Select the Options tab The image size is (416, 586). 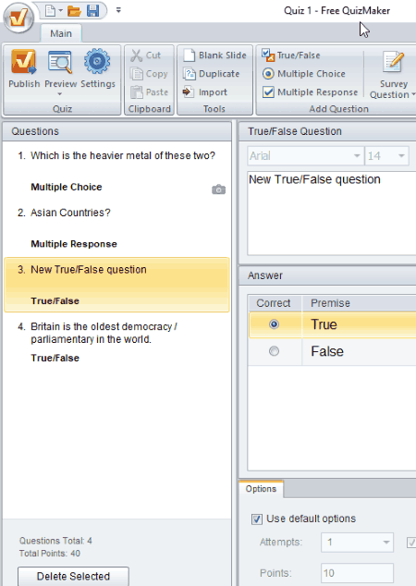click(x=261, y=489)
